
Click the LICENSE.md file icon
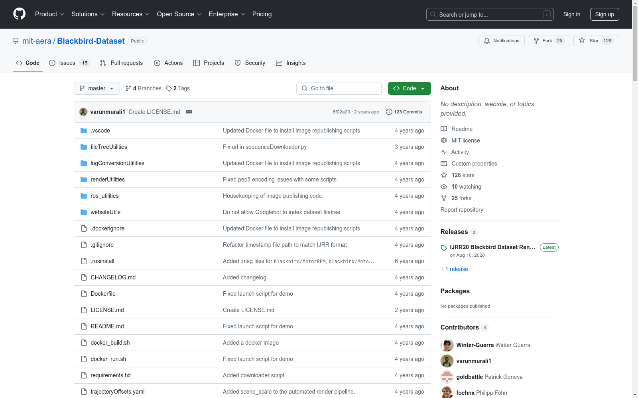coord(84,310)
